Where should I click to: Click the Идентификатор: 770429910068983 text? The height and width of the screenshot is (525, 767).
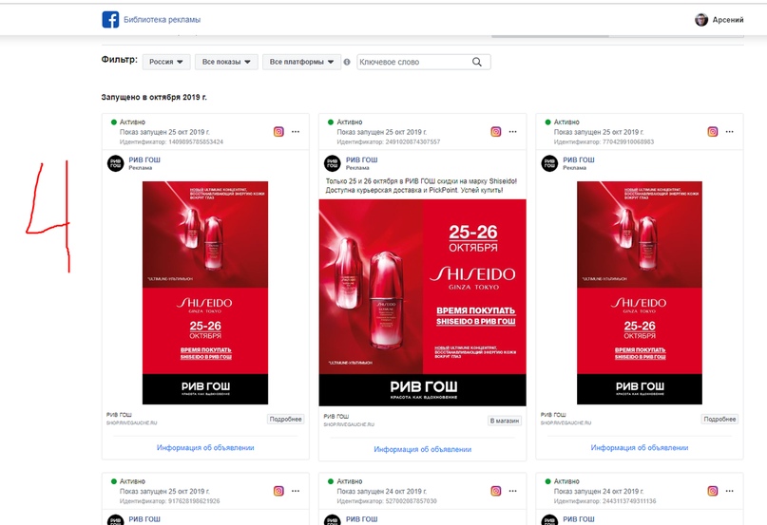click(x=604, y=141)
